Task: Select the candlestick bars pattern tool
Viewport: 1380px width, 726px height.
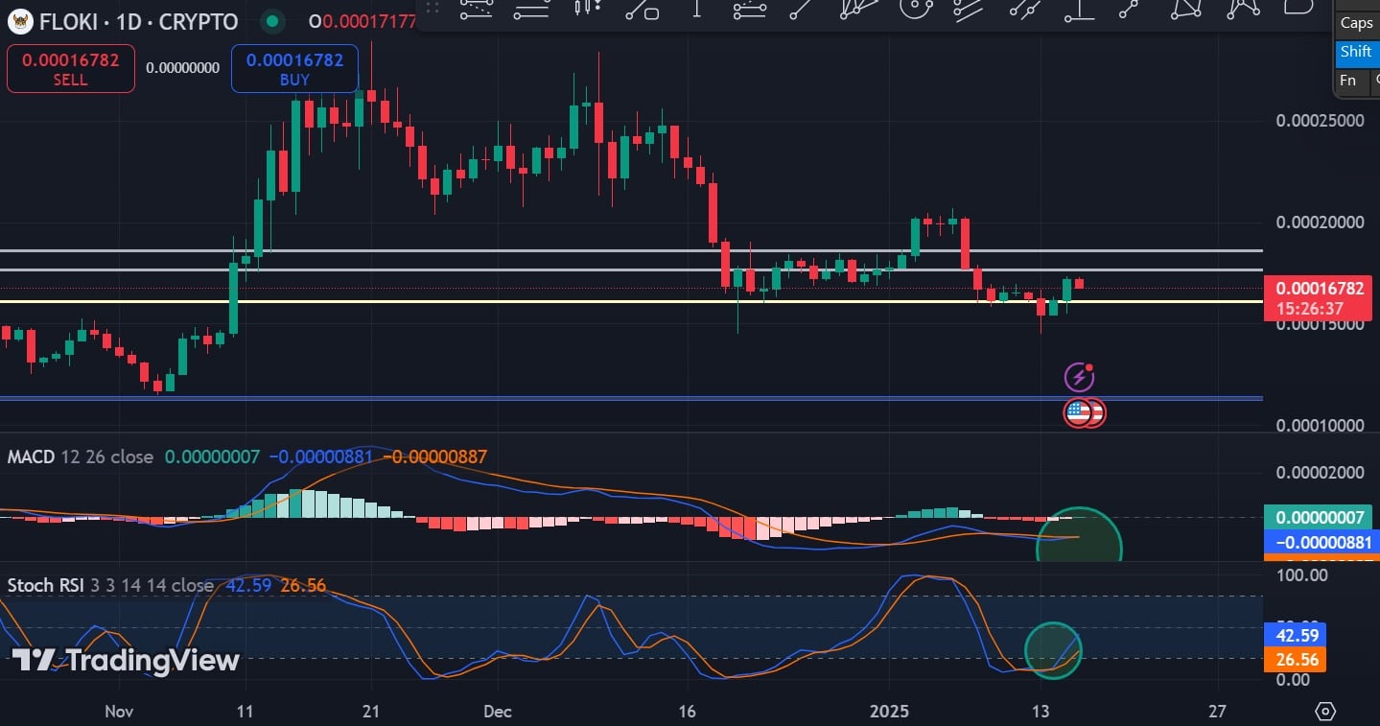Action: coord(584,8)
